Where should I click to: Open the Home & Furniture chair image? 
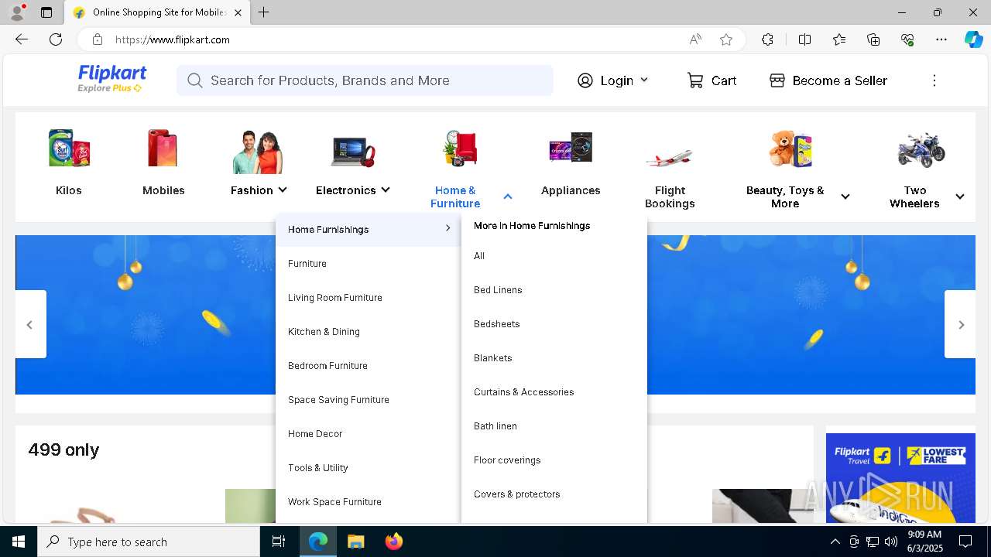pos(461,149)
